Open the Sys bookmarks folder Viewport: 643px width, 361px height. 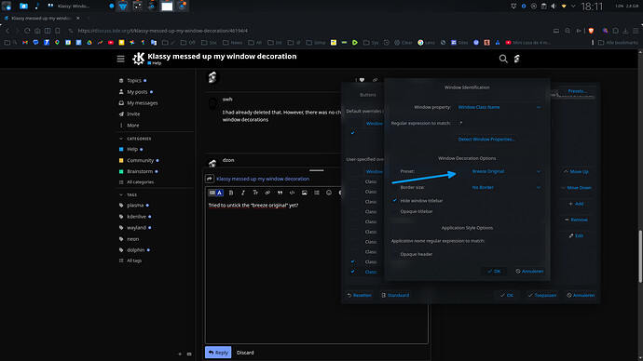(x=371, y=43)
